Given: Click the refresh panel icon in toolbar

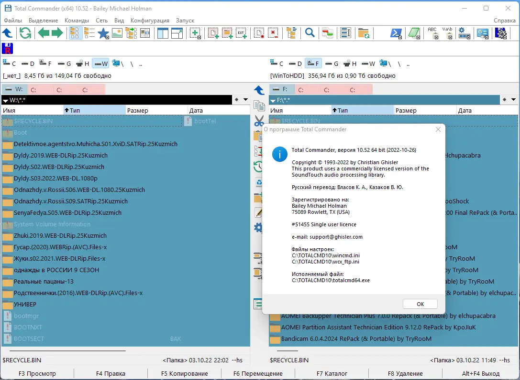Looking at the screenshot, I should pos(25,33).
